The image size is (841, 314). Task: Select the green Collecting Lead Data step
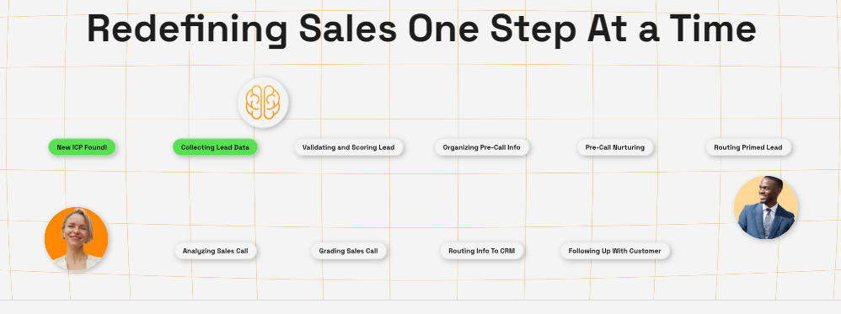215,146
